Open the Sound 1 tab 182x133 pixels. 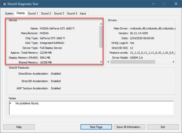pyautogui.click(x=33, y=13)
